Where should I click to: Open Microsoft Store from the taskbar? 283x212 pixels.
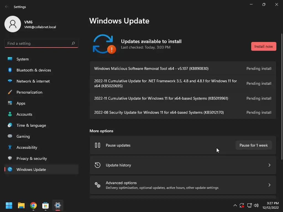[46, 205]
